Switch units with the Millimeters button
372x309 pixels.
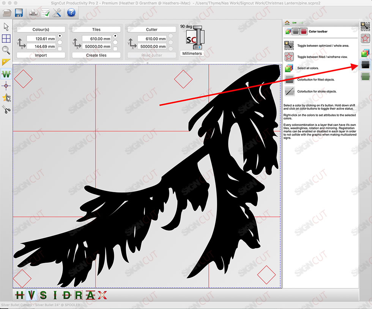pos(192,54)
